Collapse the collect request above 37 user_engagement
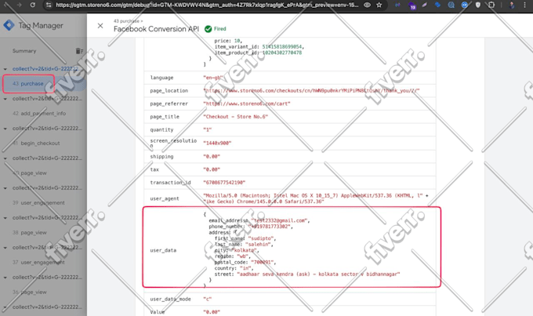The height and width of the screenshot is (316, 533). [5, 248]
